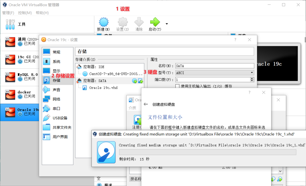Click the 注册 add disk icon in media selector
The width and height of the screenshot is (306, 186).
(x=137, y=119)
